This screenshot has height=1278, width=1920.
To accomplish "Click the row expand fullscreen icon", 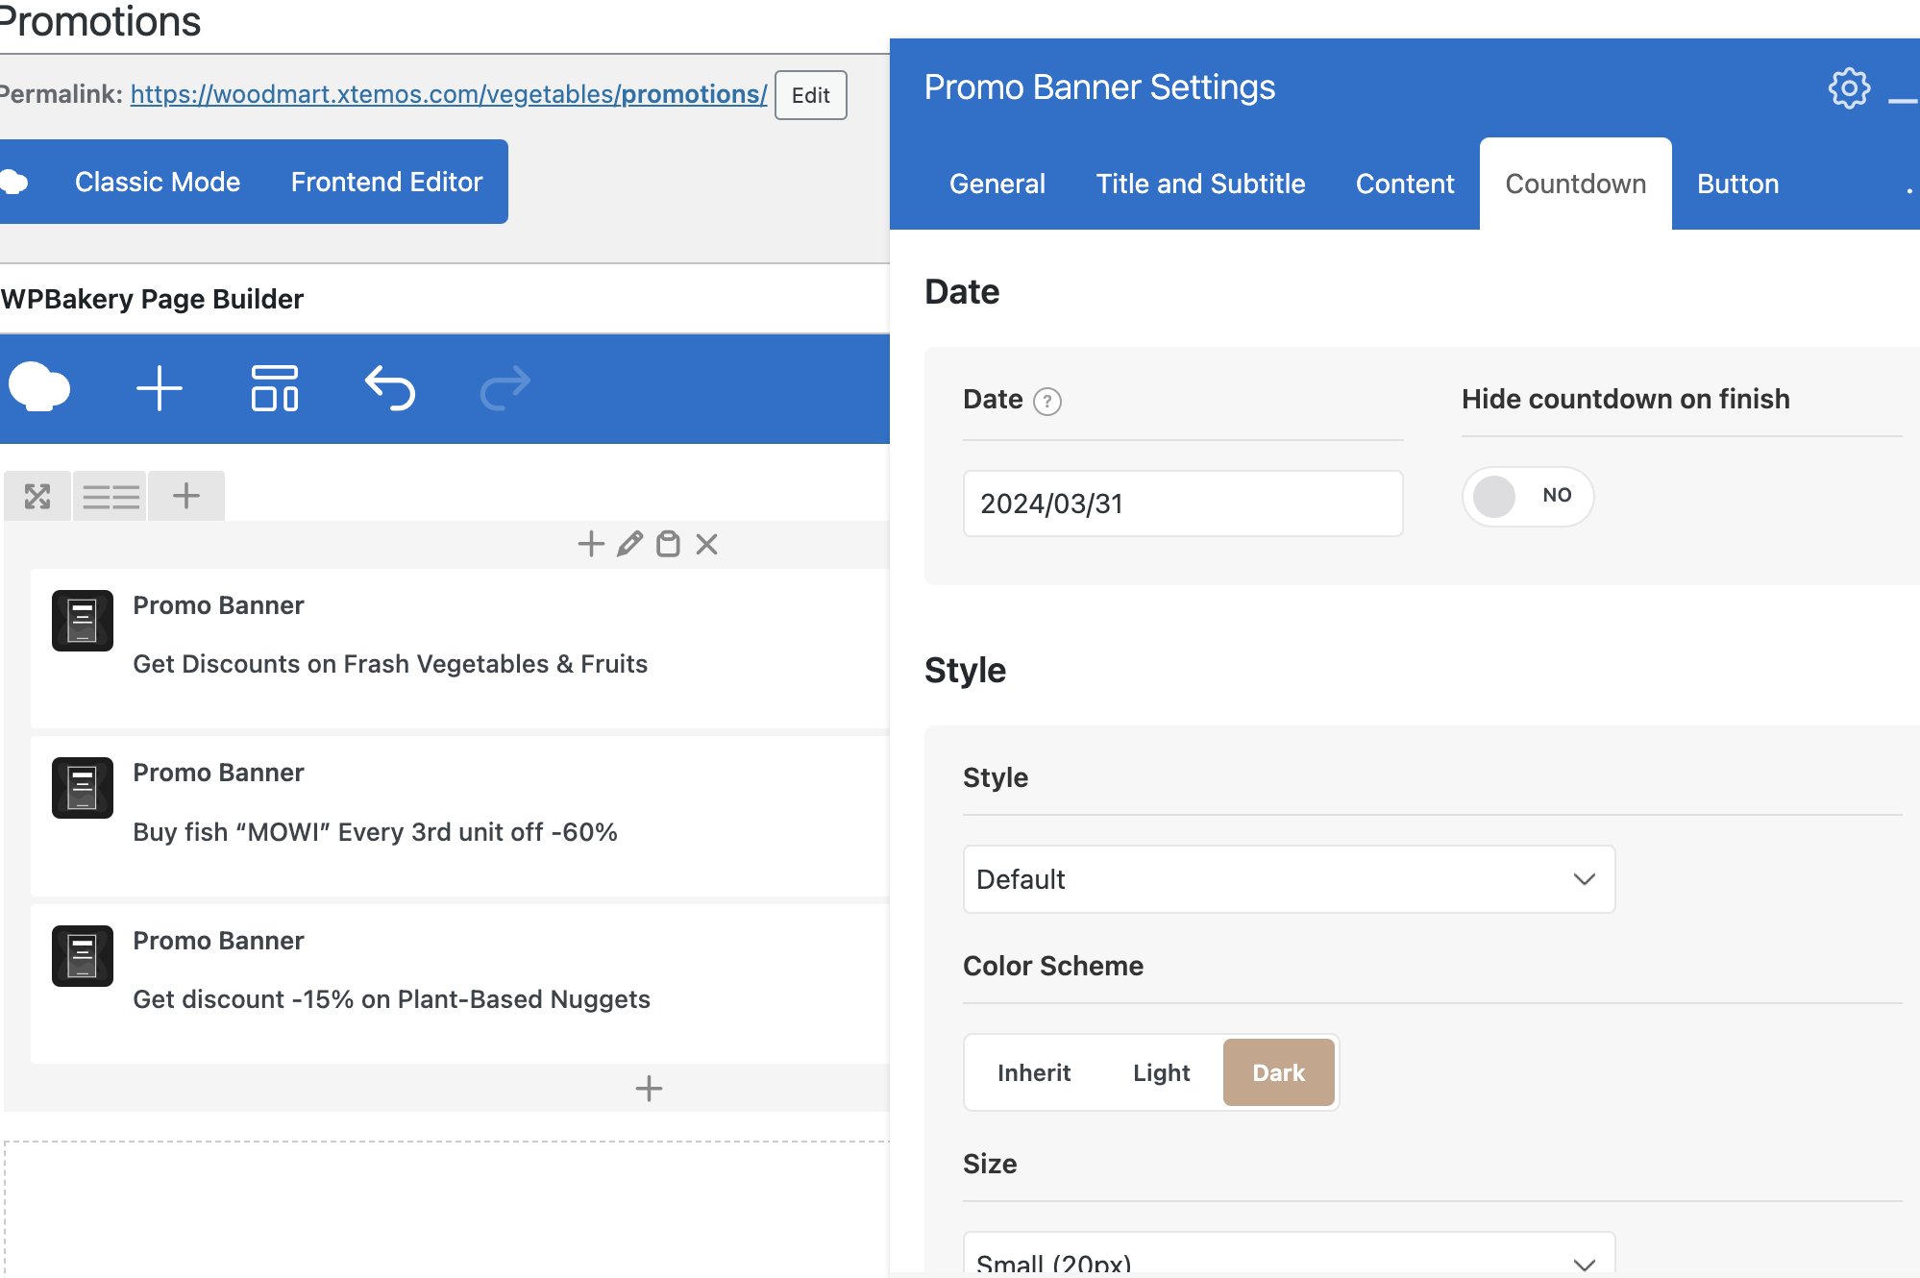I will pyautogui.click(x=37, y=497).
